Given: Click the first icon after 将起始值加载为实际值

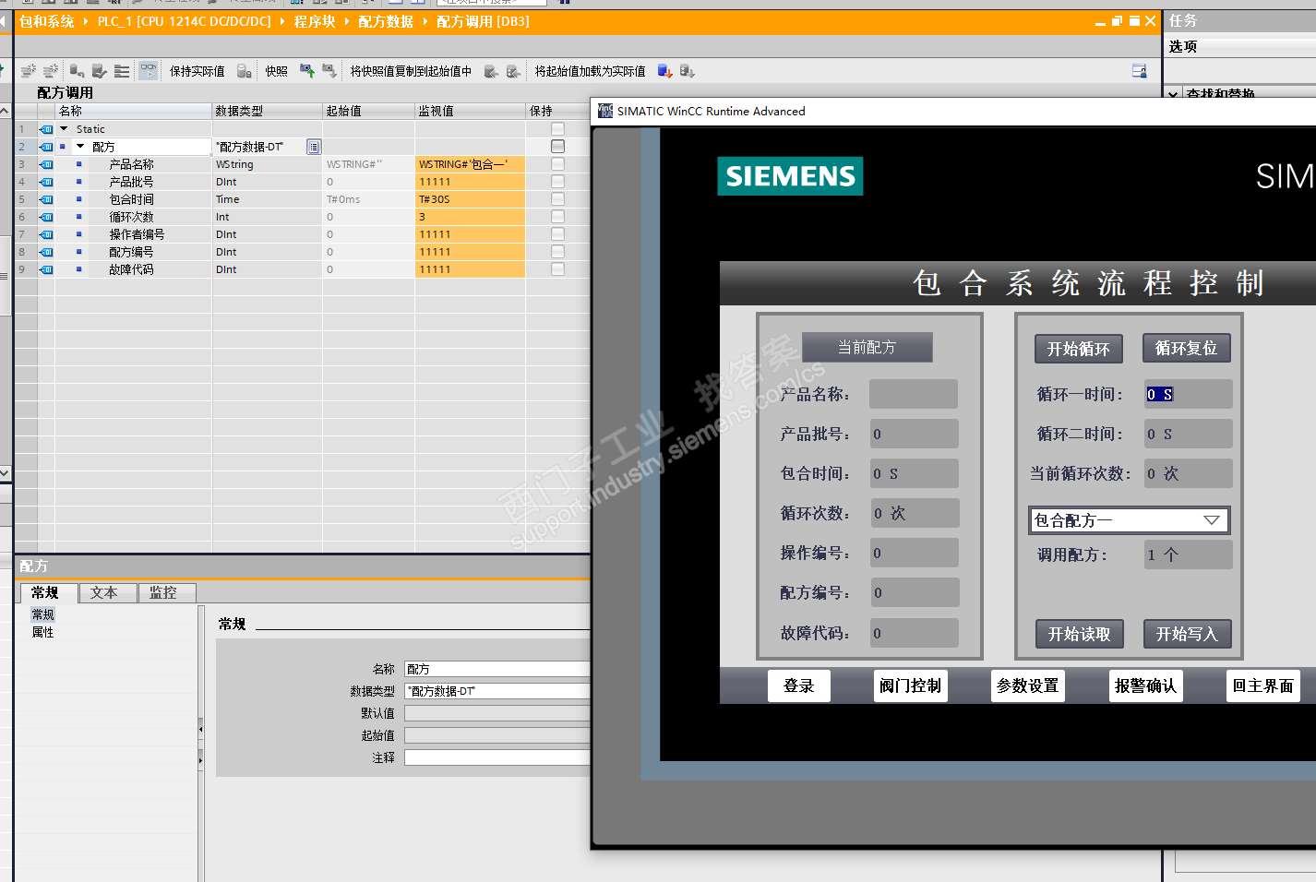Looking at the screenshot, I should pos(664,71).
